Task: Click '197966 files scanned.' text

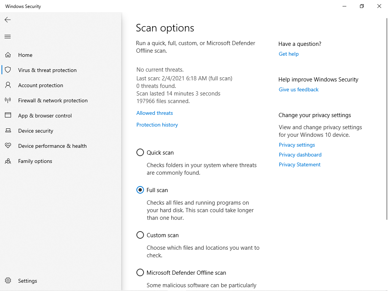Action: point(163,101)
